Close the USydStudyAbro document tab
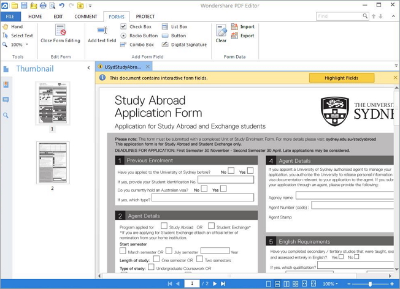The image size is (400, 289). [x=148, y=67]
